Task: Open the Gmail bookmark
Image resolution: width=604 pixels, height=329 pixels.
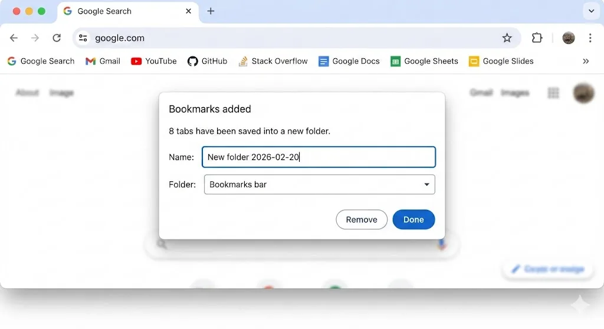Action: (103, 61)
